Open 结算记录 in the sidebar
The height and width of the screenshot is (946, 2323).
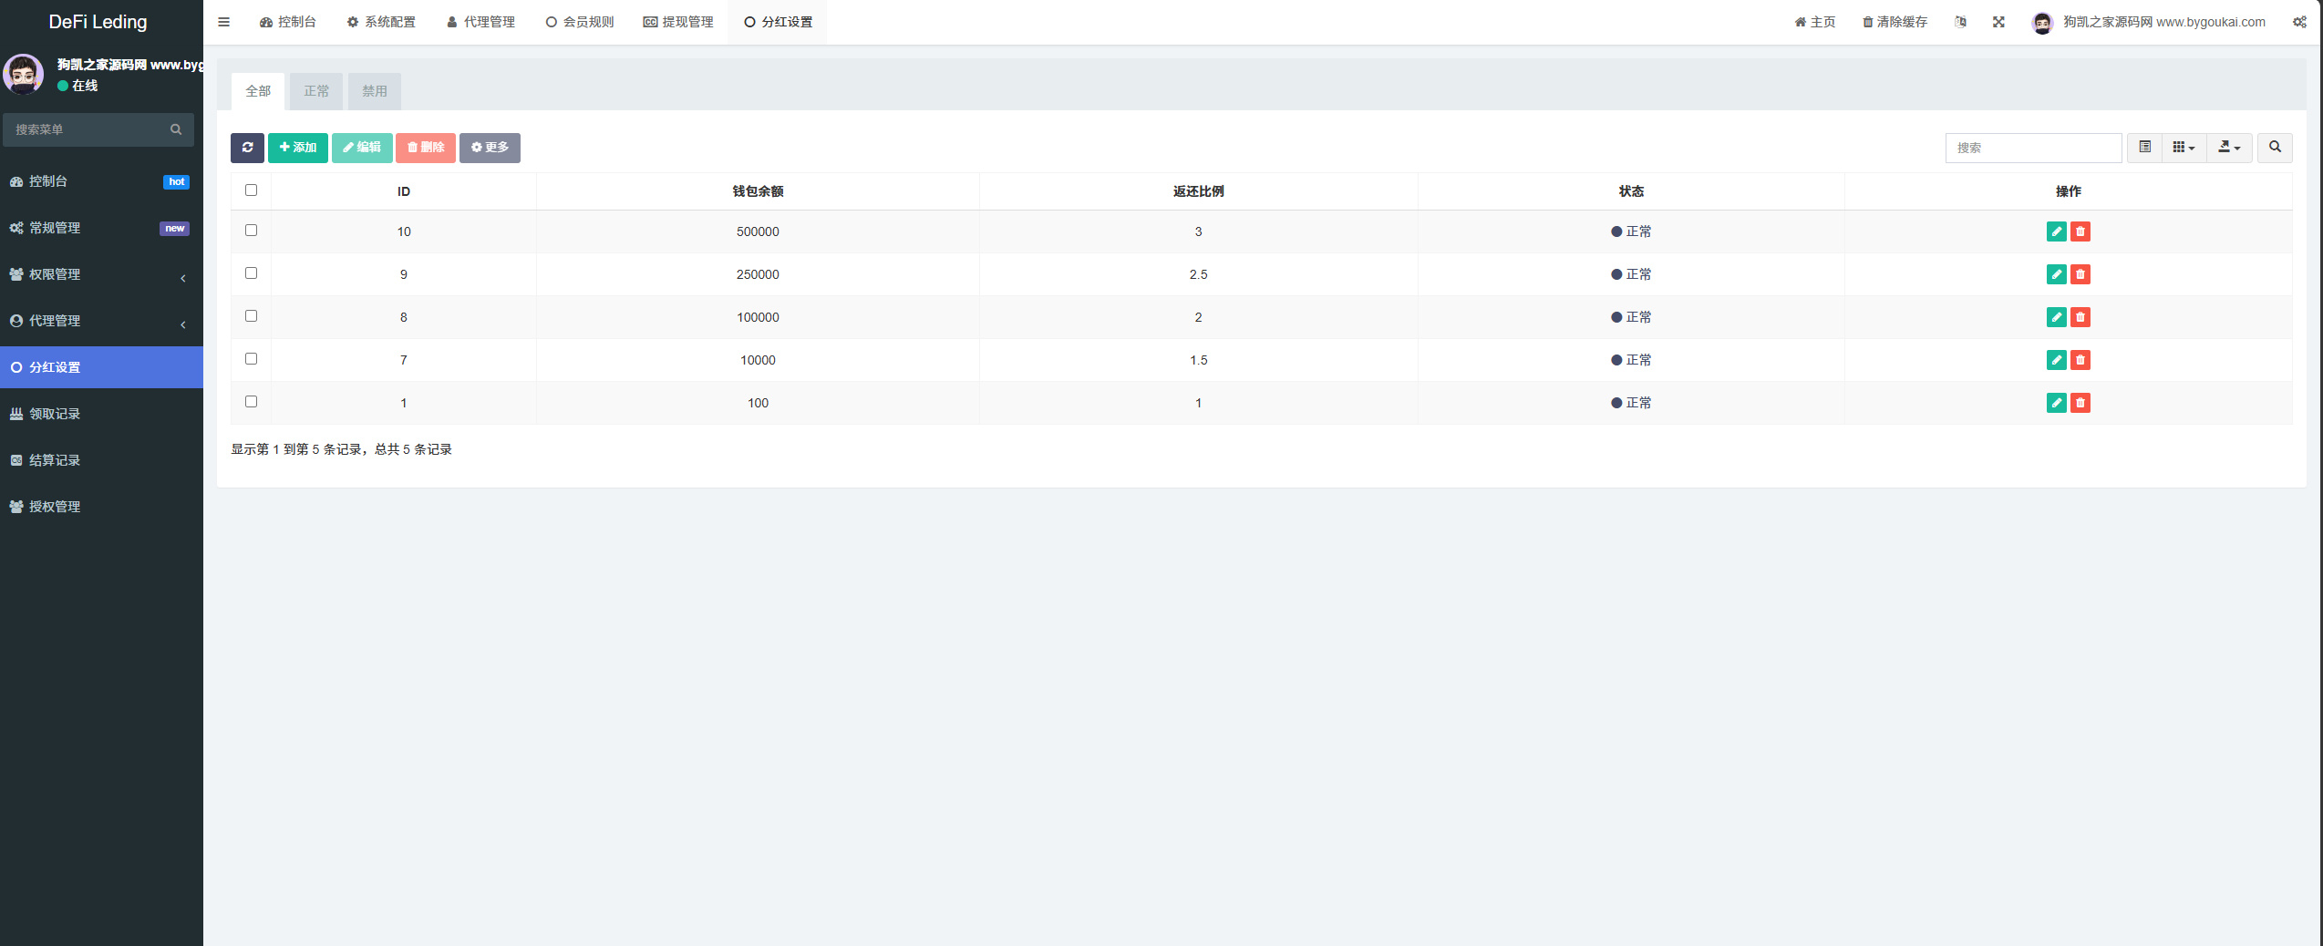(101, 460)
